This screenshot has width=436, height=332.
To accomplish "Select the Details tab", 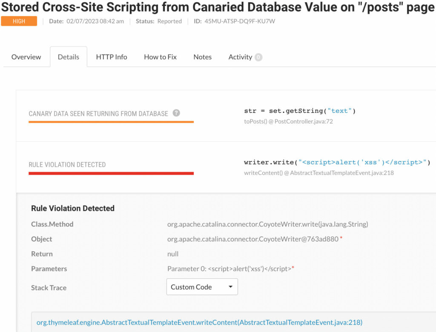I will [x=69, y=57].
